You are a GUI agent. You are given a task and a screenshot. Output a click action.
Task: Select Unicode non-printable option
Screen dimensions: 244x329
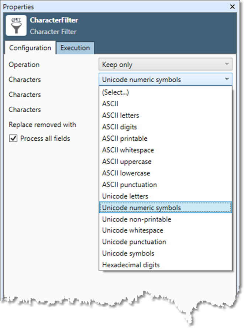[x=137, y=219]
